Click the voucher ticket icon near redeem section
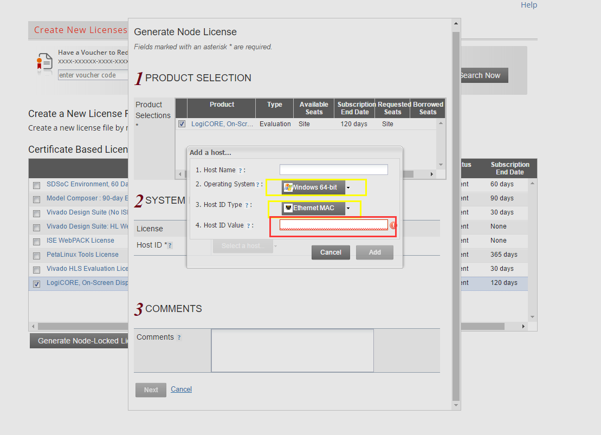The image size is (601, 435). [x=44, y=62]
